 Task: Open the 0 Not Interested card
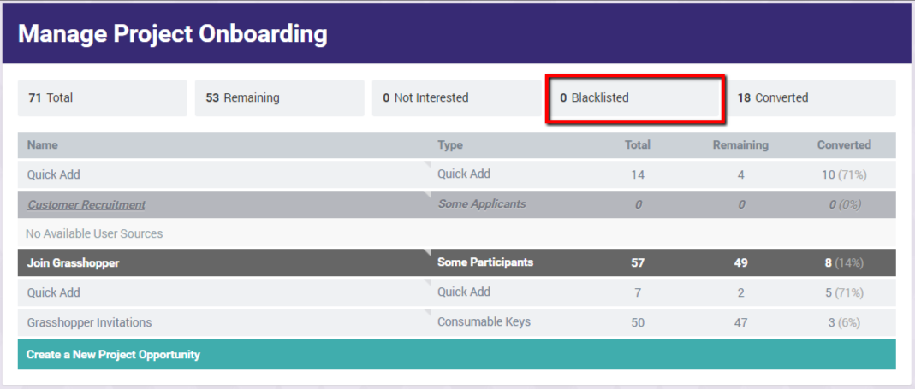coord(456,98)
